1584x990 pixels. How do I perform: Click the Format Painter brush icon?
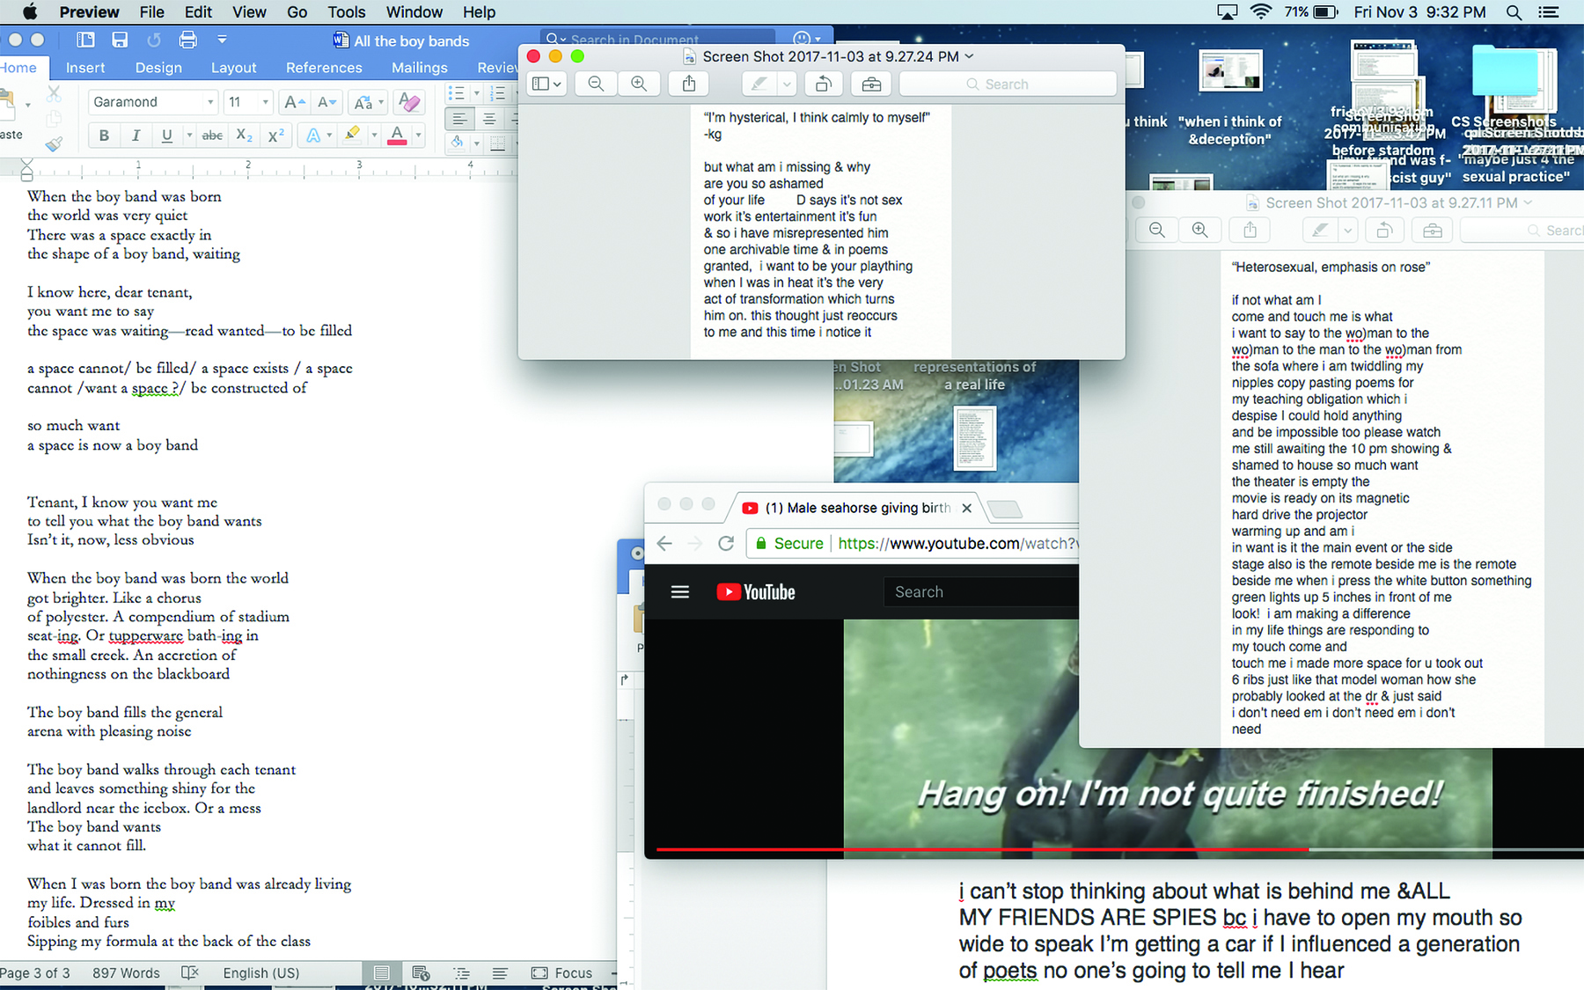55,144
